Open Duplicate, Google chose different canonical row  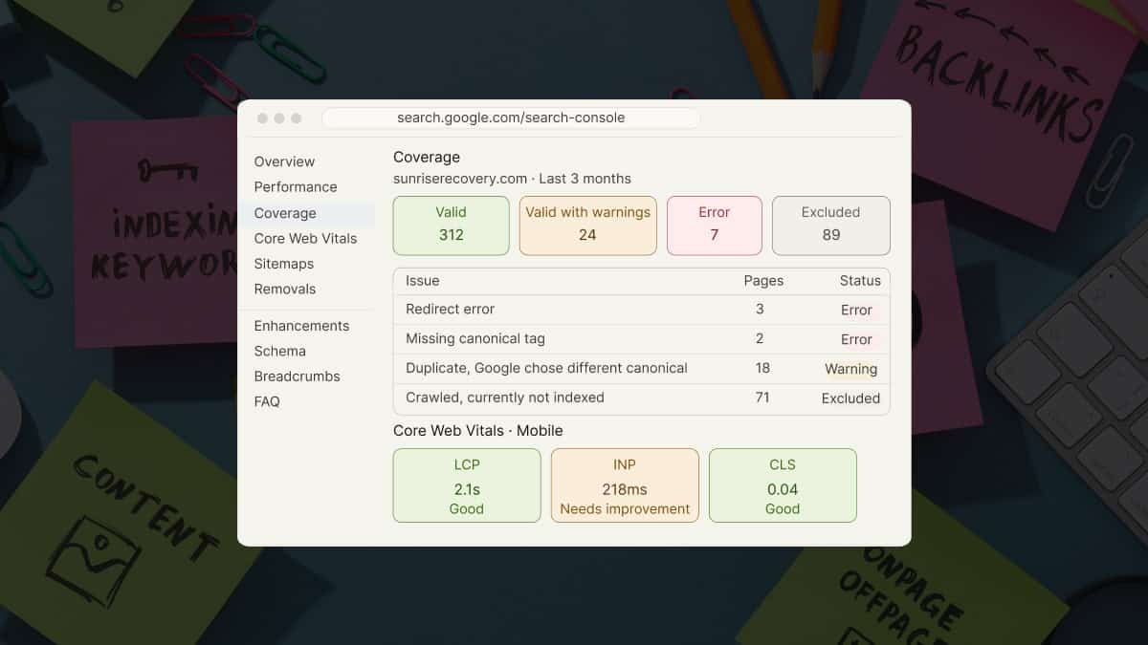642,369
